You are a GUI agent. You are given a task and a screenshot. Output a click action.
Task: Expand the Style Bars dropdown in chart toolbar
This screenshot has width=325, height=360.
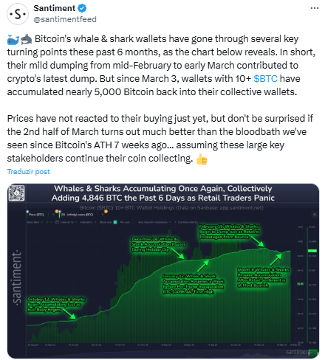pos(35,222)
